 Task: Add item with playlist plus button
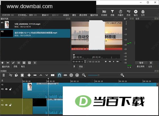coord(2,63)
